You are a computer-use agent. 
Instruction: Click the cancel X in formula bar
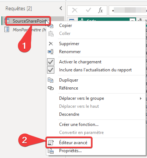[75, 10]
